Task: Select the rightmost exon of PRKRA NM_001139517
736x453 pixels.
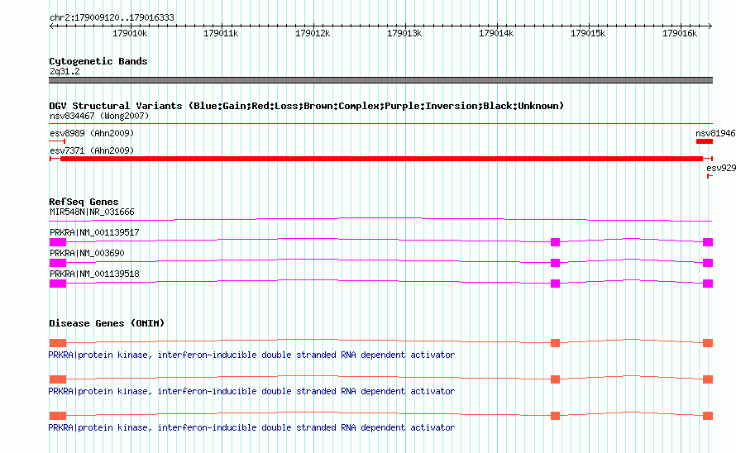Action: coord(708,242)
